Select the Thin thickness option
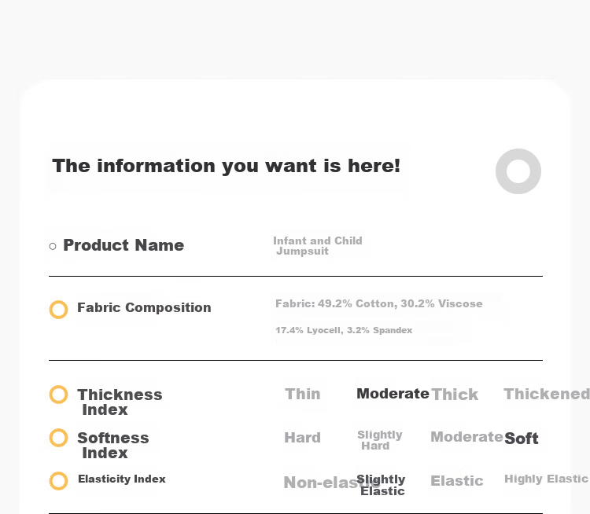Image resolution: width=590 pixels, height=514 pixels. (303, 394)
